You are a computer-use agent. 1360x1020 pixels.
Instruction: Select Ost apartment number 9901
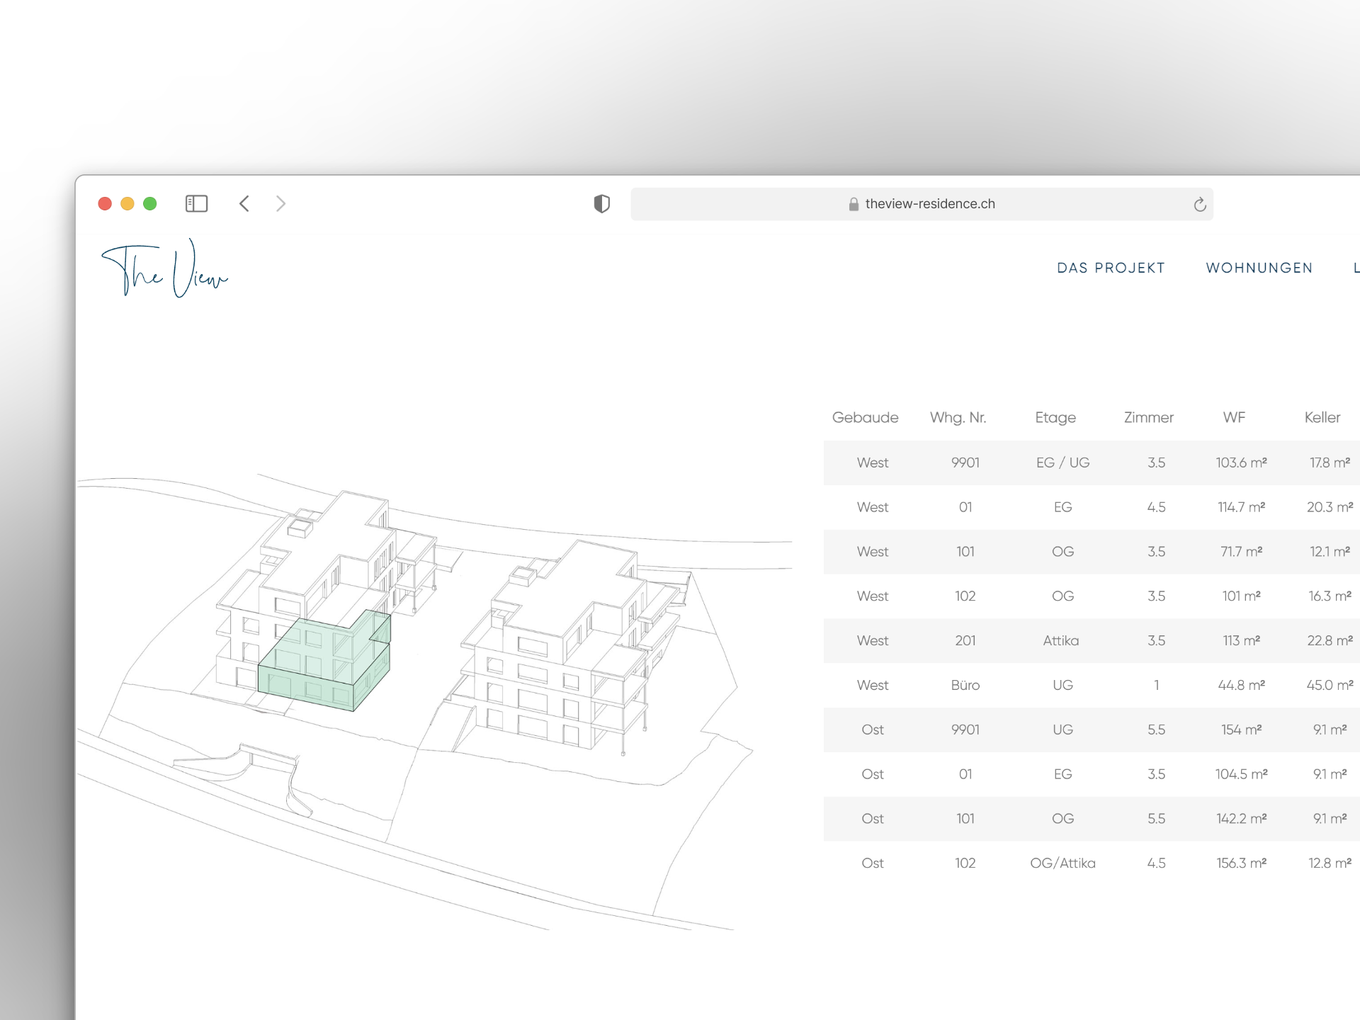point(965,730)
